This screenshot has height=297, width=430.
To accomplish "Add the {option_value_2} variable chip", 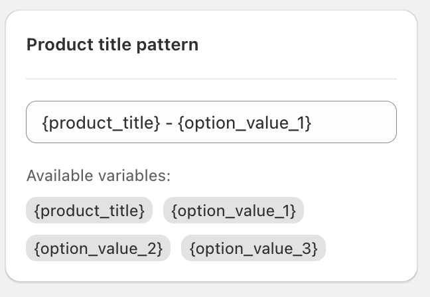I will coord(98,249).
